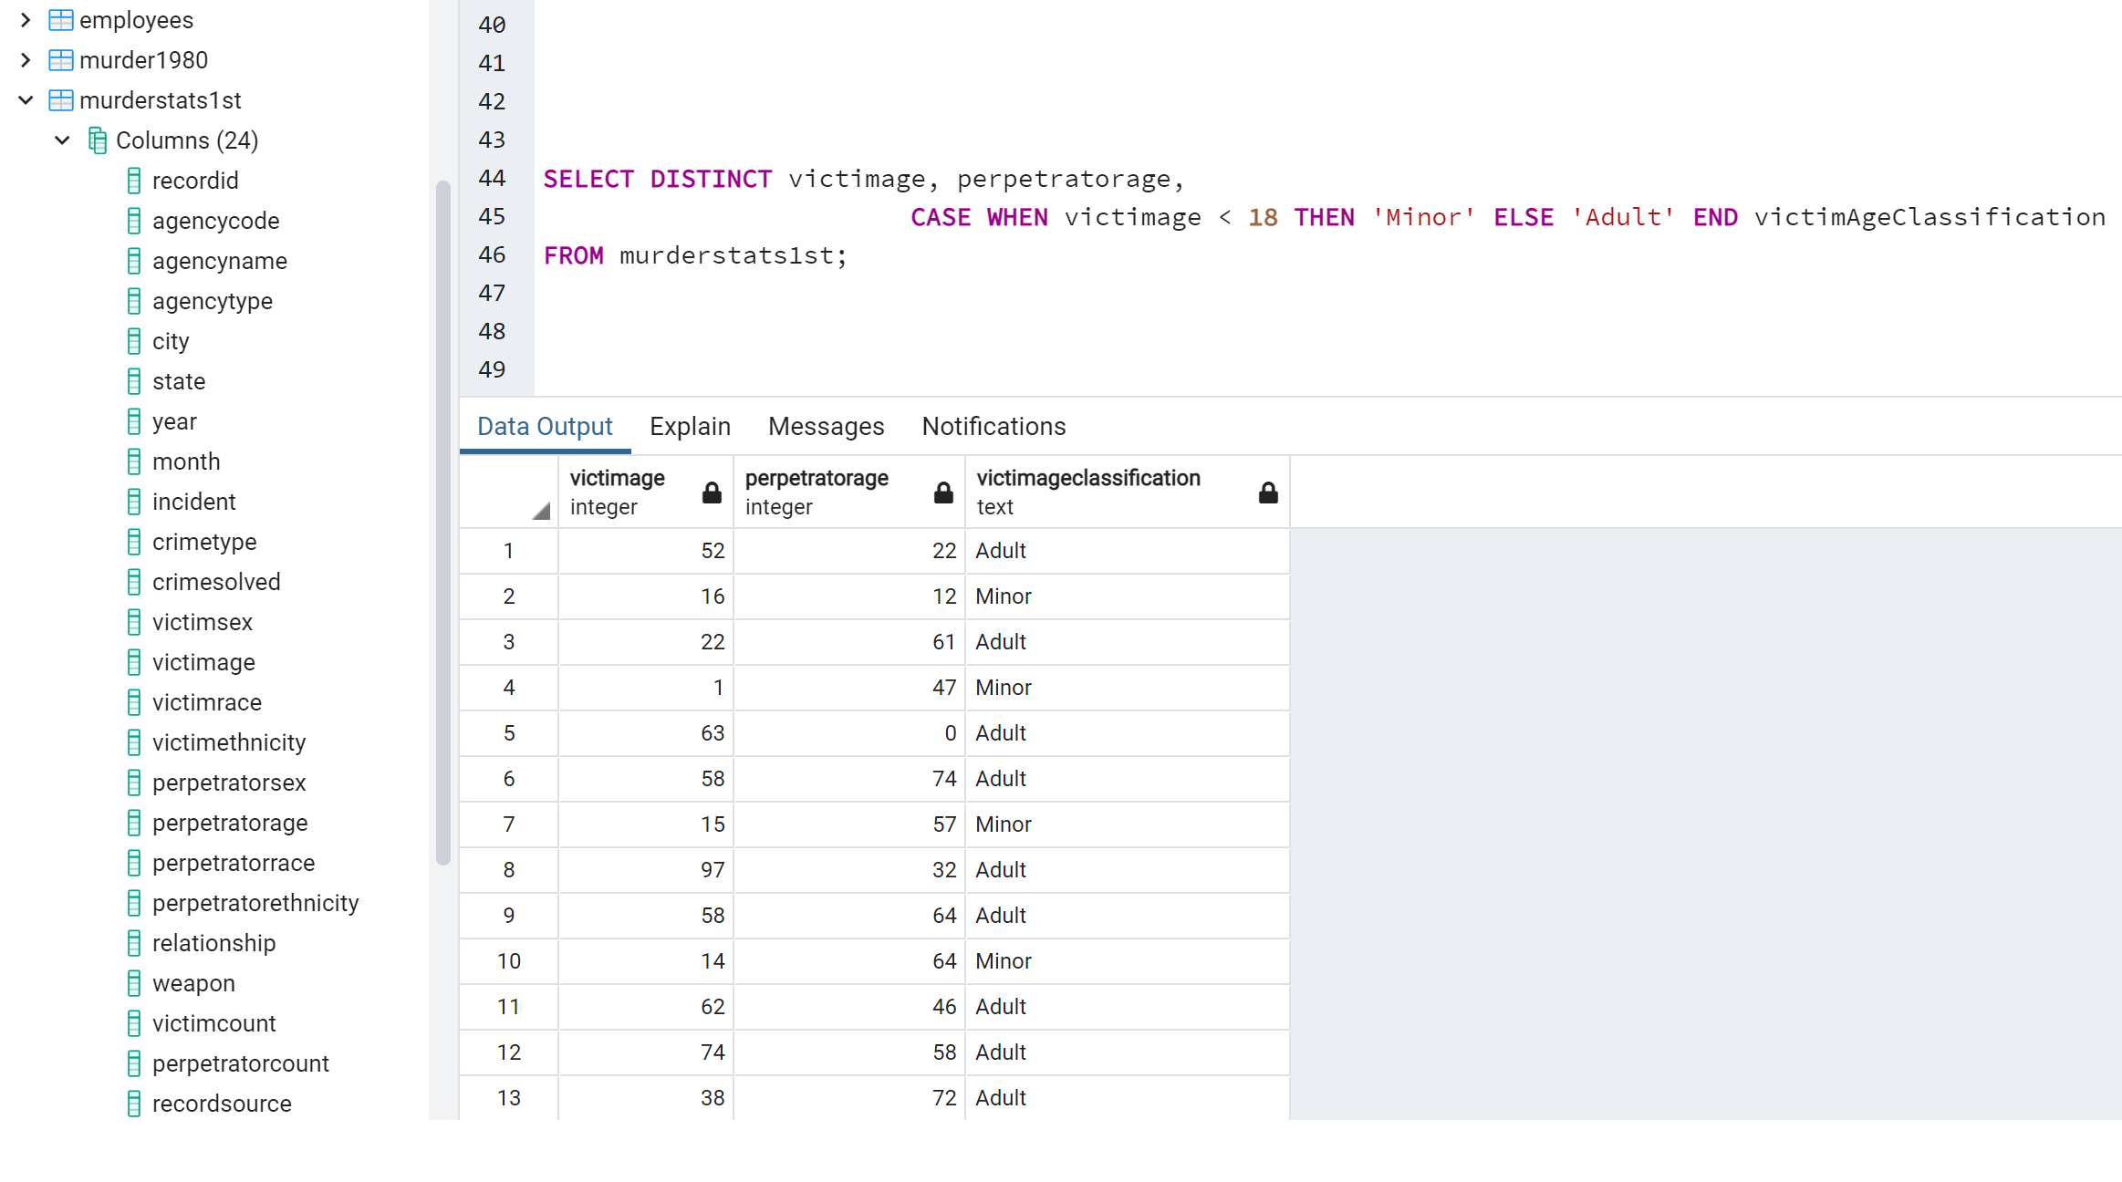Select the perpetratorrace column in tree
This screenshot has width=2122, height=1182.
click(x=234, y=863)
